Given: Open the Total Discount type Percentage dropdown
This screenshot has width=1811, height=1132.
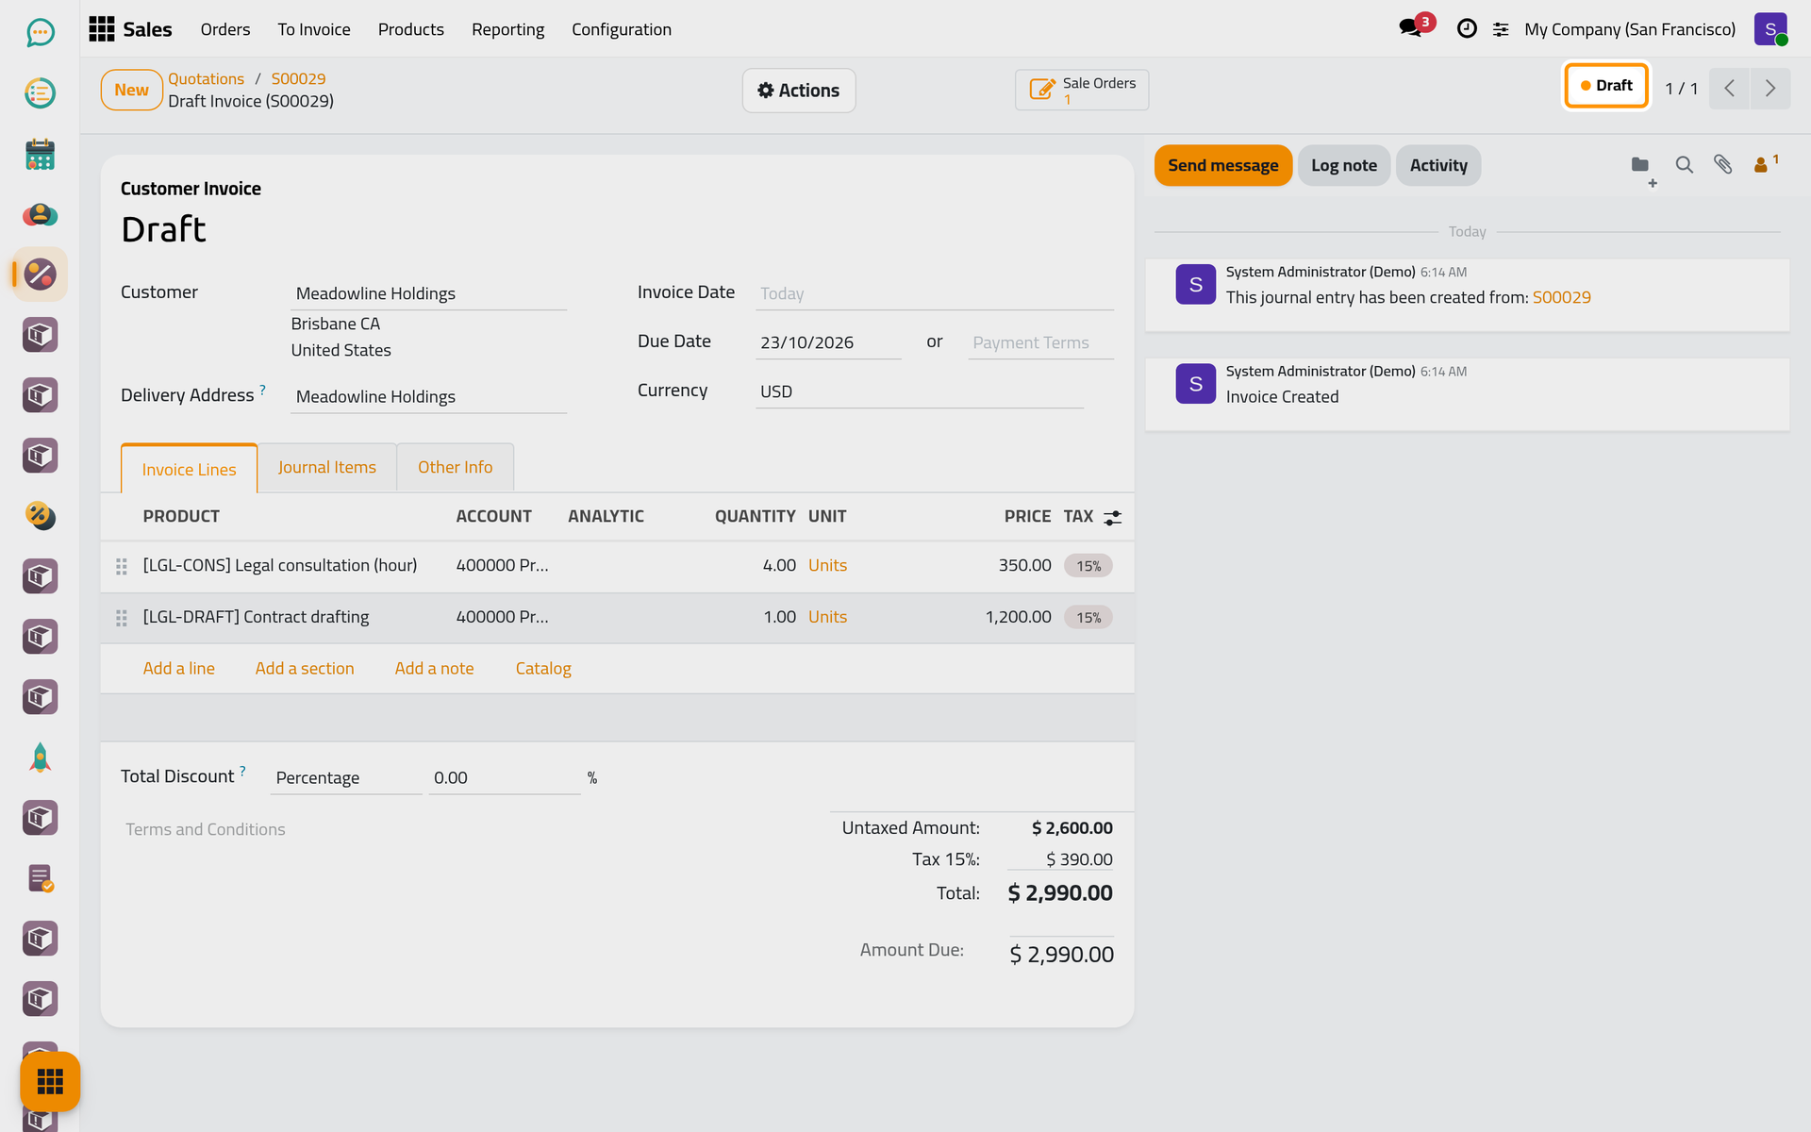Looking at the screenshot, I should tap(345, 778).
